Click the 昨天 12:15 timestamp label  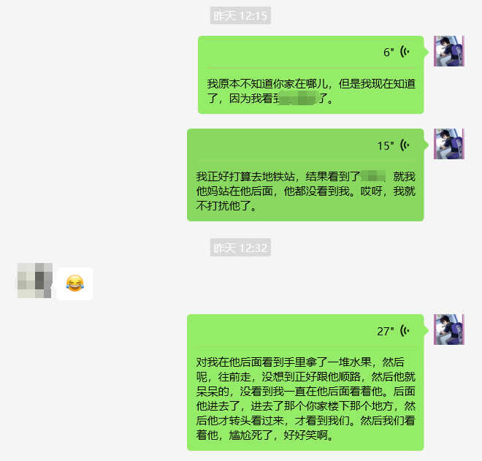point(240,15)
